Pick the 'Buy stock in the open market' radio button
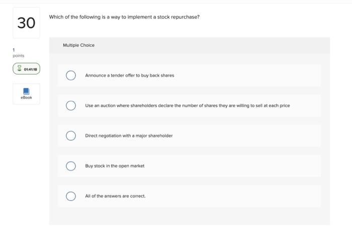Screen dimensions: 352x248 [71, 166]
